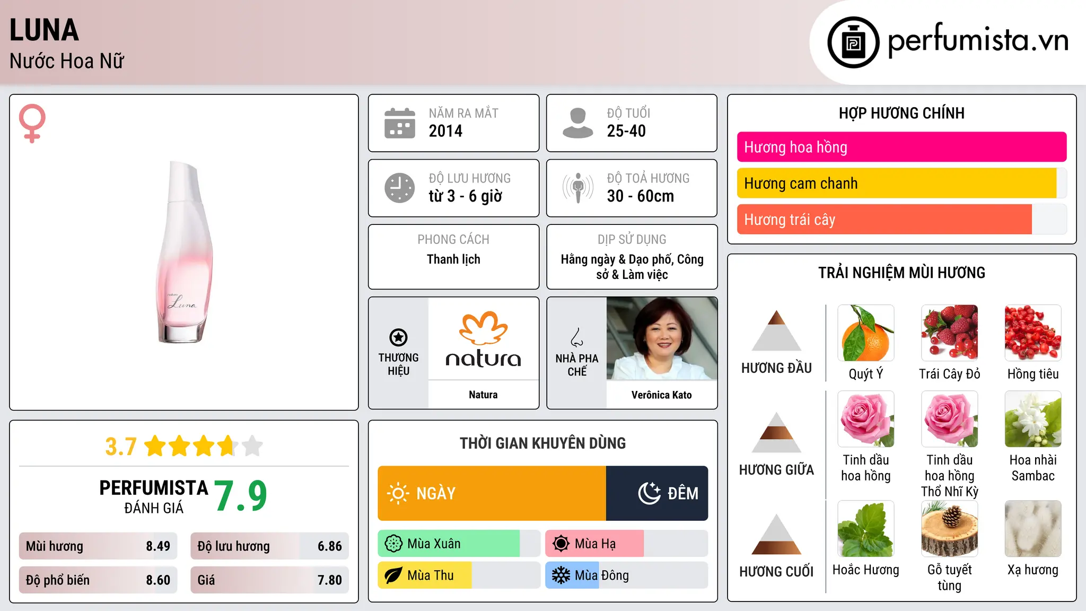Click the orange Ngày time bar

(x=492, y=493)
